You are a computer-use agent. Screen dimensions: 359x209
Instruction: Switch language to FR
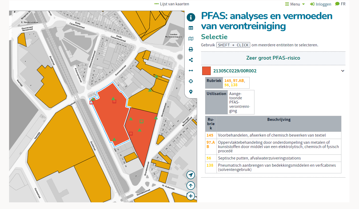340,4
